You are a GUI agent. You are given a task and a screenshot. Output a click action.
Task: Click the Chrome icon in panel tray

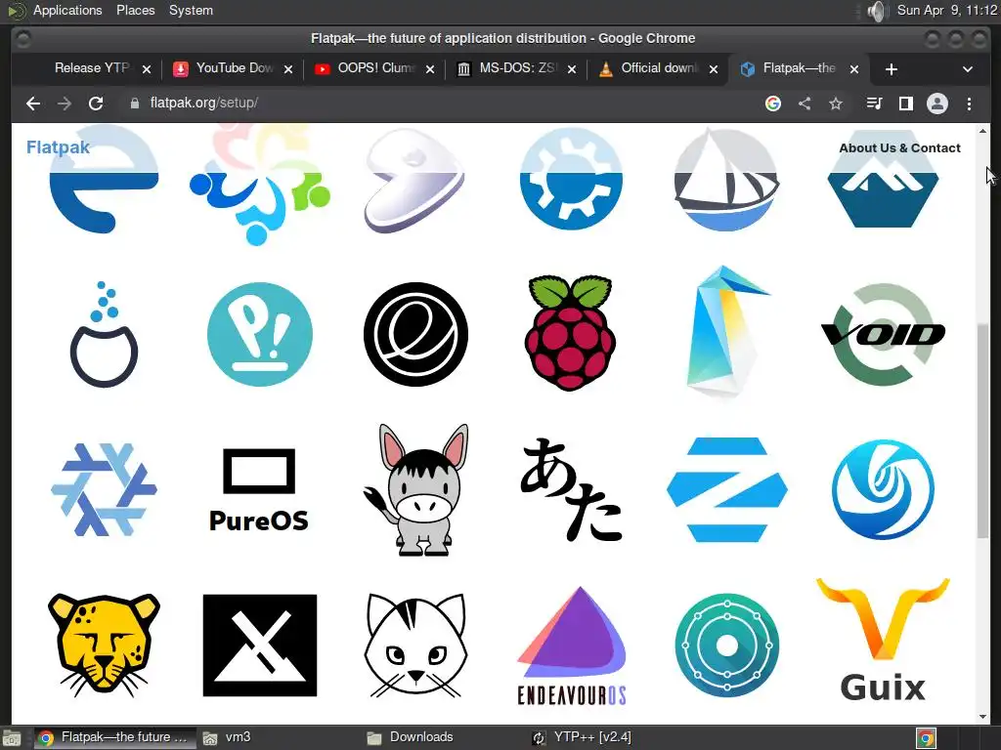pos(926,738)
